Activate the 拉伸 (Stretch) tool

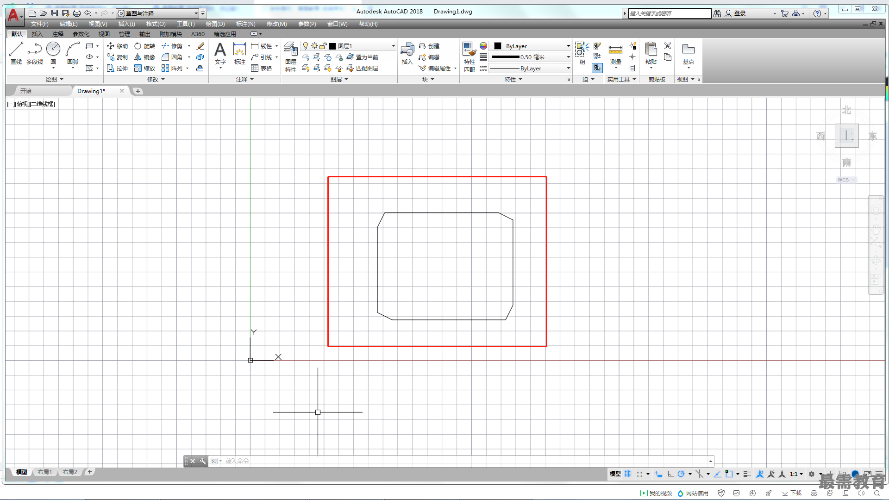[117, 68]
